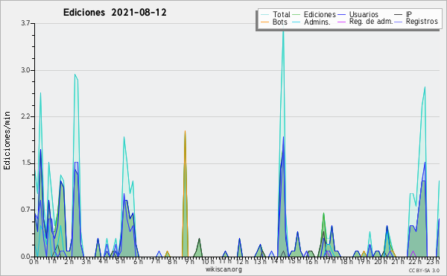
Task: Click the '18 h' x-axis label
Action: tap(346, 261)
